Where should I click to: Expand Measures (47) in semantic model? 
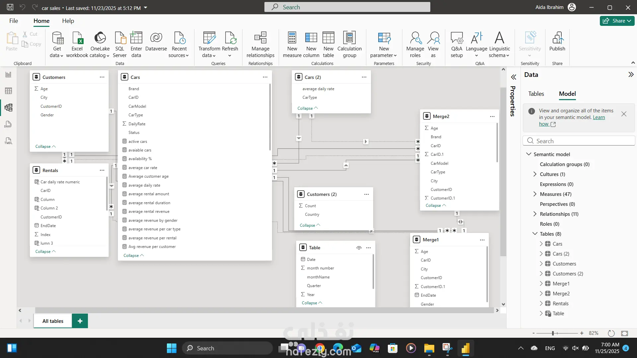(534, 194)
